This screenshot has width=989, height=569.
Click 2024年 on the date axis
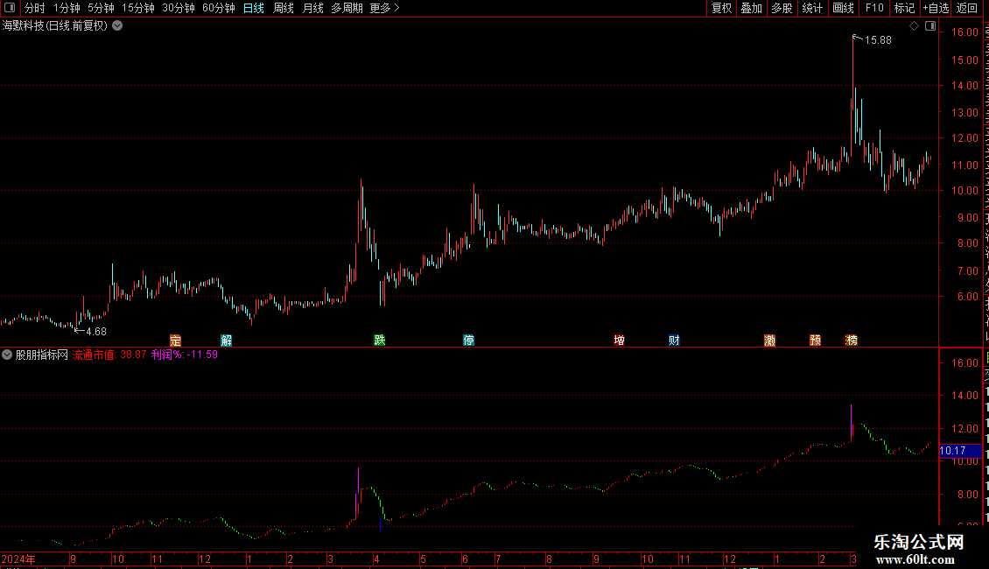(18, 559)
